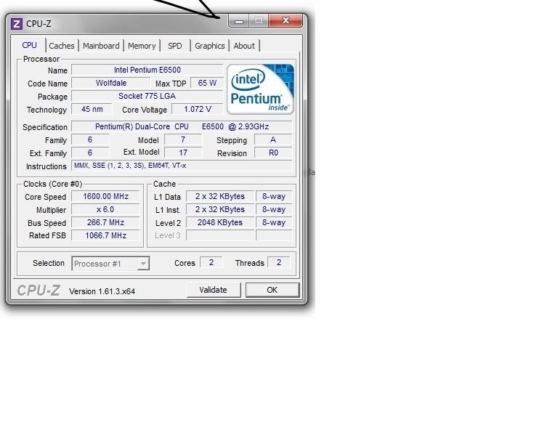Switch to the Memory tab

142,46
